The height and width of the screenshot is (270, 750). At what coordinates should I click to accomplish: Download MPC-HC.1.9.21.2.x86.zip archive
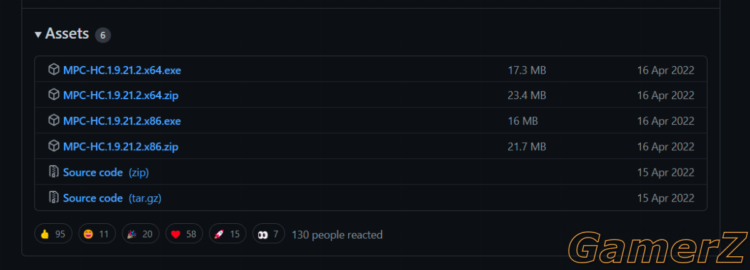[x=121, y=147]
